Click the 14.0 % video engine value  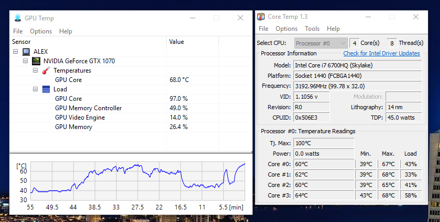coord(179,118)
